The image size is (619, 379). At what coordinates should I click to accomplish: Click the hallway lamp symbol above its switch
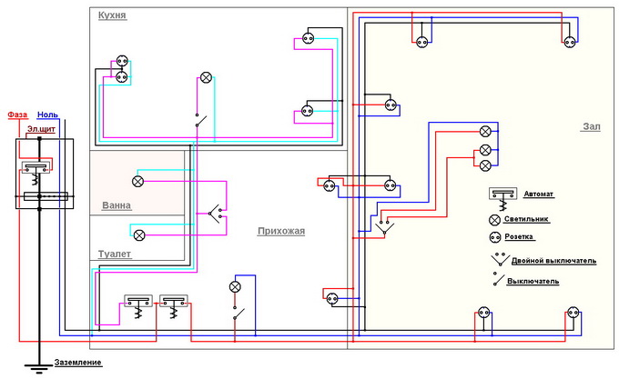235,286
